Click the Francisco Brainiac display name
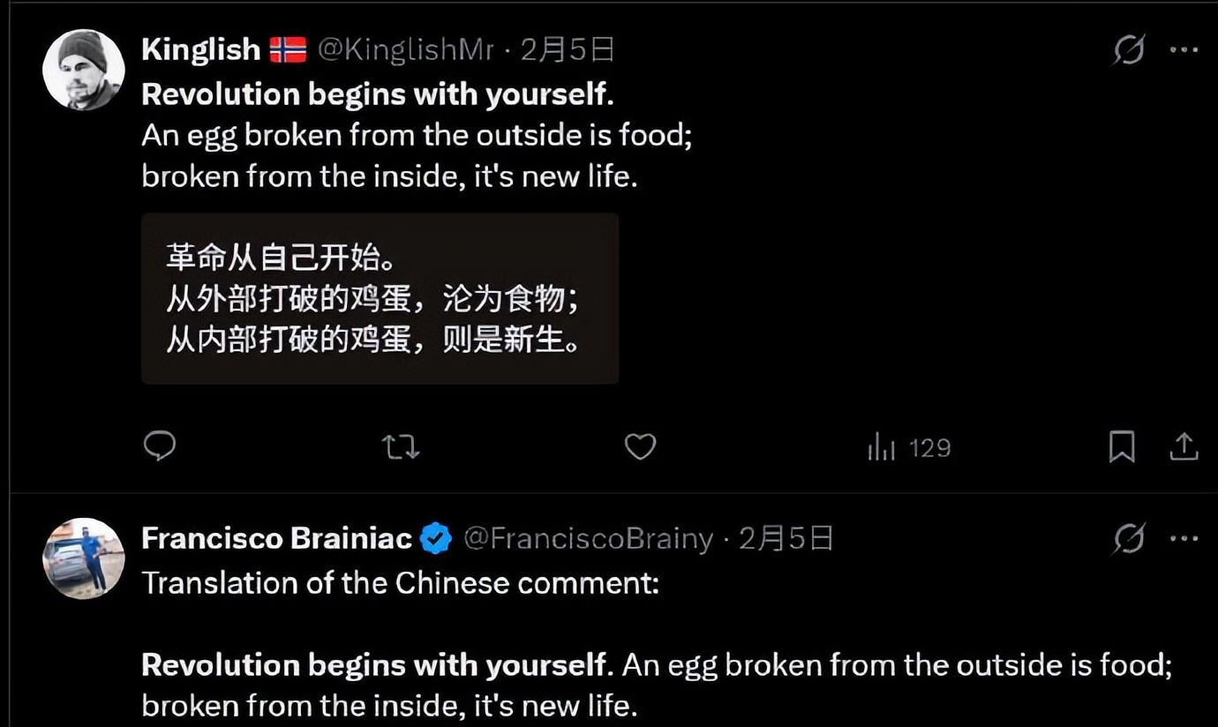The width and height of the screenshot is (1218, 727). coord(276,538)
